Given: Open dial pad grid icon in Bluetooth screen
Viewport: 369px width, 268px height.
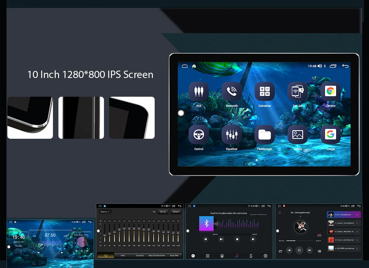Looking at the screenshot, I should coord(208,256).
